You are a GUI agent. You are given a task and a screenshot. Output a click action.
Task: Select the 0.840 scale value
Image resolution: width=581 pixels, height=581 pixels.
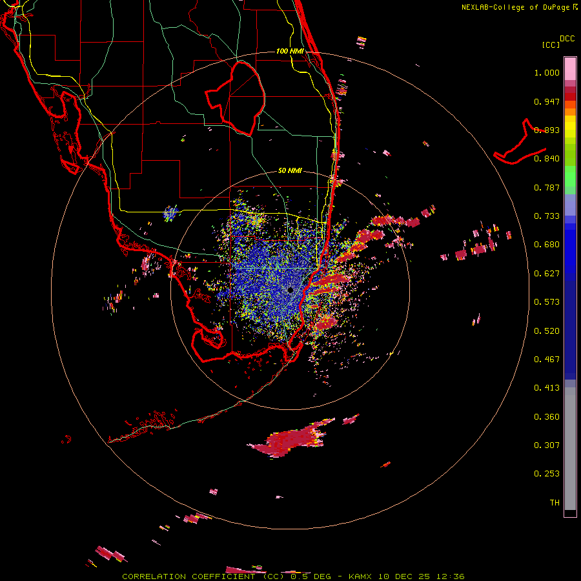coord(547,159)
